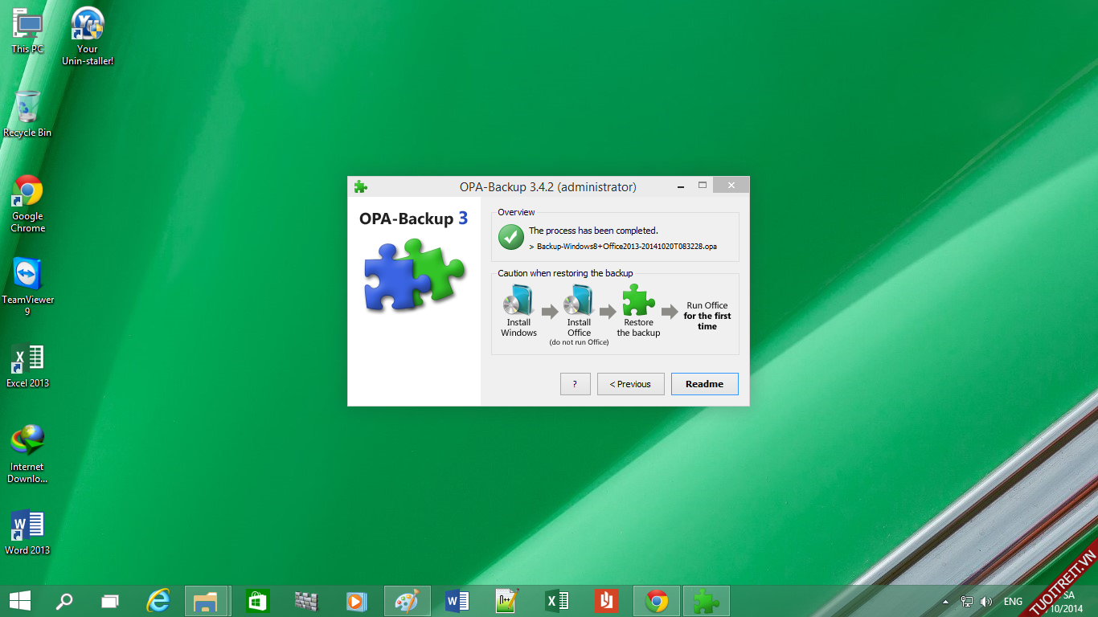Image resolution: width=1098 pixels, height=617 pixels.
Task: Select Word 2013 desktop shortcut
Action: coord(27,525)
